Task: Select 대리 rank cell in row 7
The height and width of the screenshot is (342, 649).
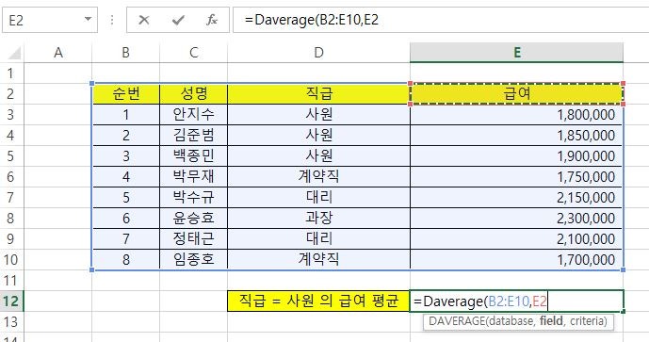Action: 318,198
